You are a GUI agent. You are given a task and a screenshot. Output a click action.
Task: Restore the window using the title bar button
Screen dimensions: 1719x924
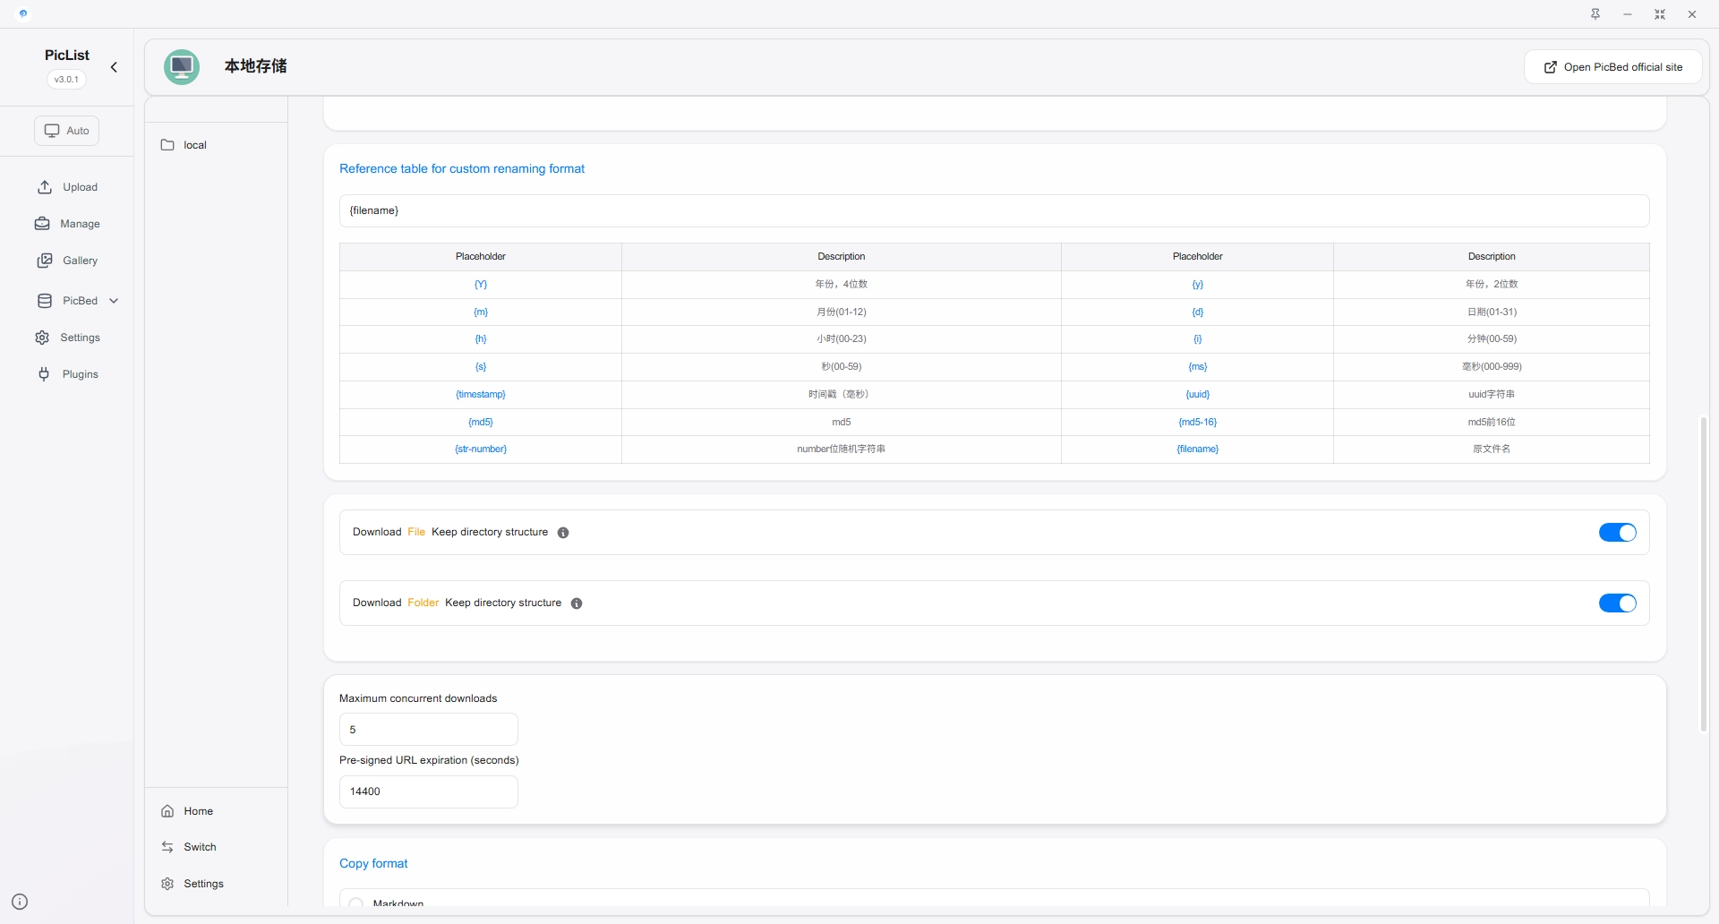[x=1660, y=14]
